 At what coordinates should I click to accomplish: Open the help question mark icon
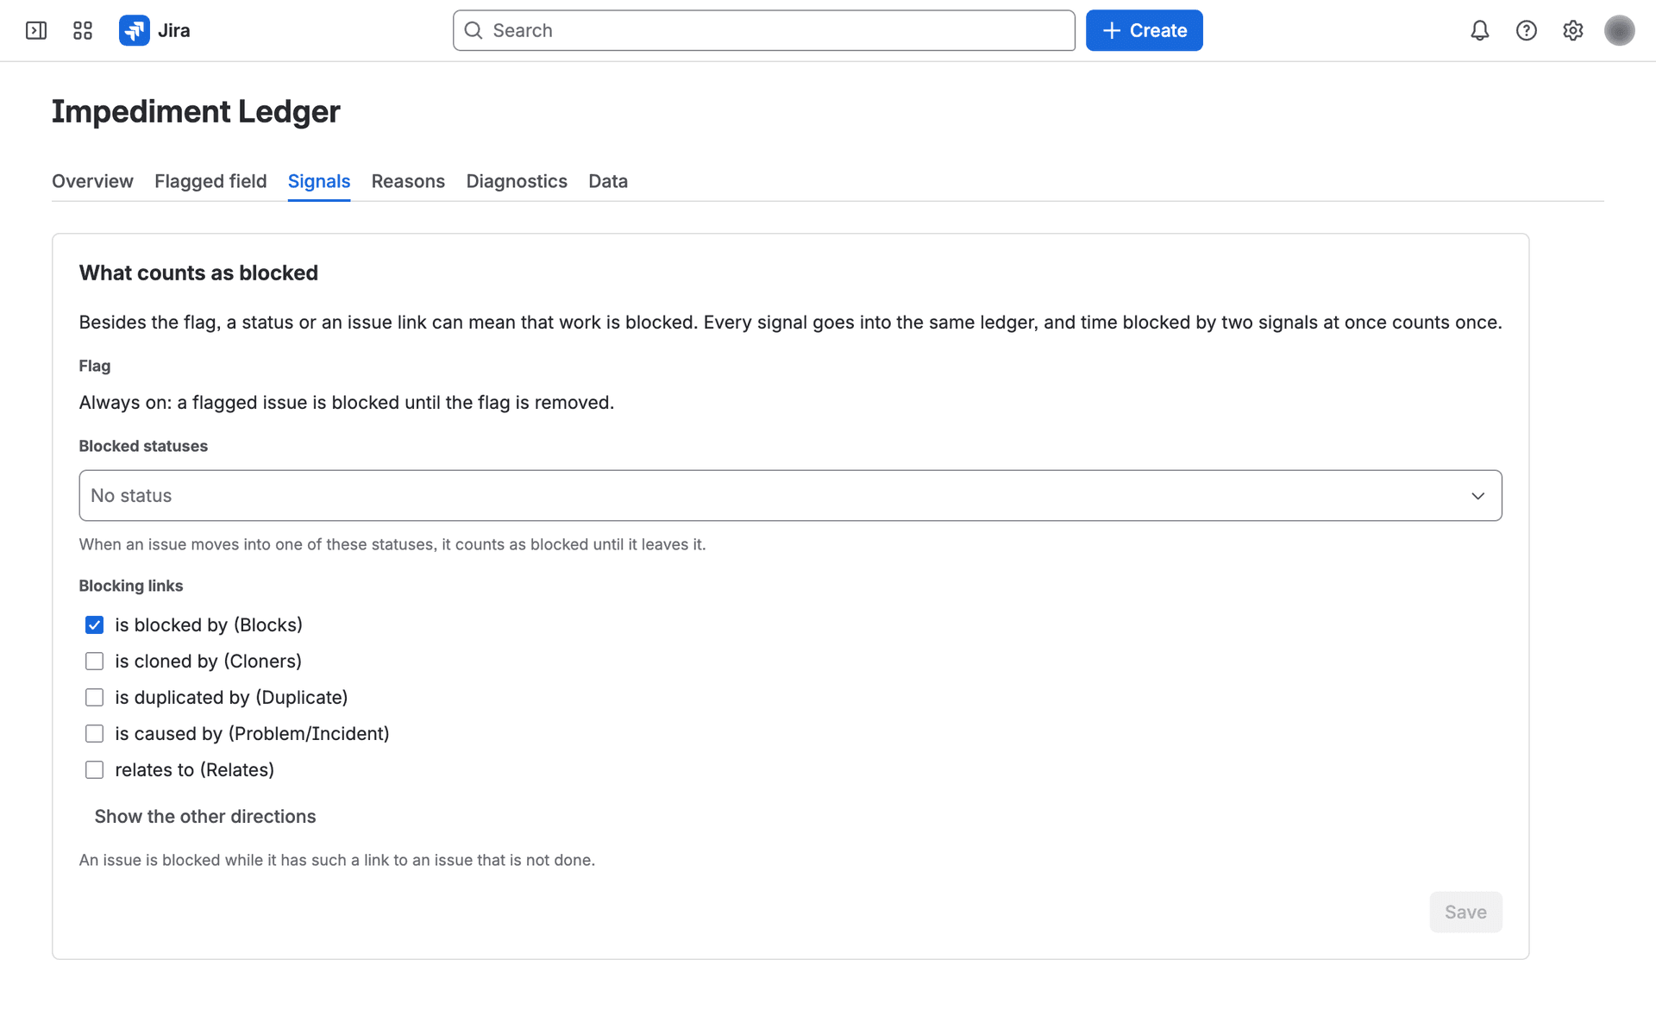(x=1527, y=31)
